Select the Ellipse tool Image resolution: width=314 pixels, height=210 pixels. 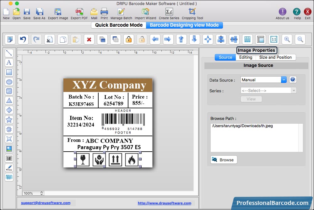(9, 82)
